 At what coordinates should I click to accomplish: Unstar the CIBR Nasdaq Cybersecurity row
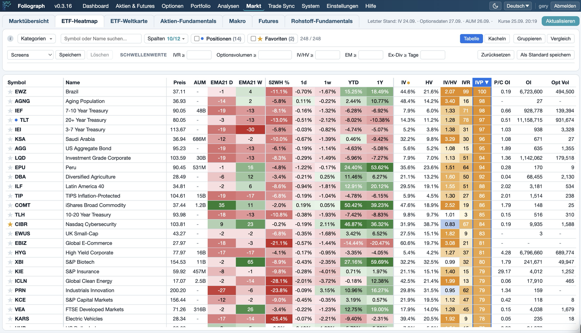pyautogui.click(x=10, y=224)
